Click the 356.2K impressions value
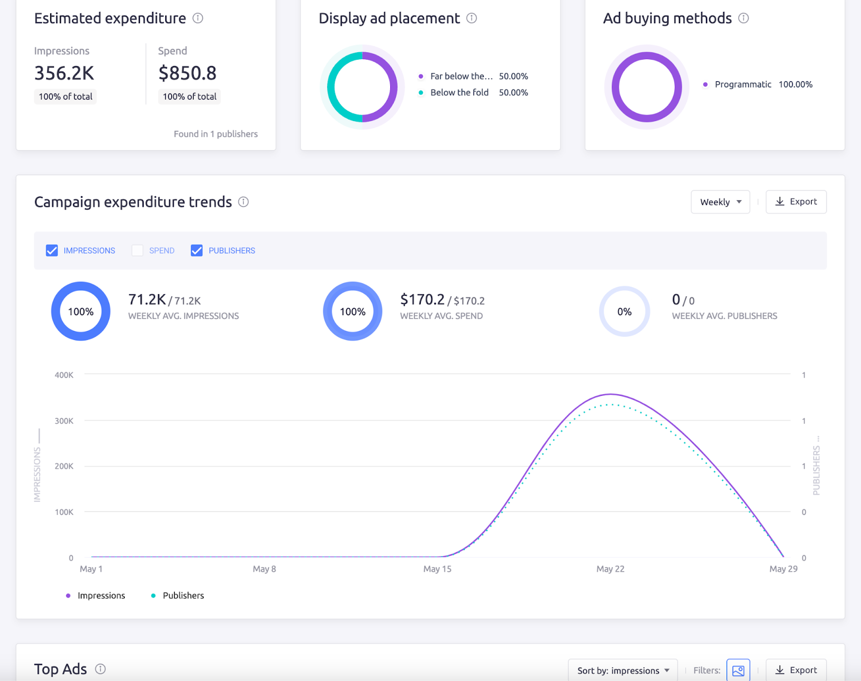This screenshot has height=681, width=861. (65, 73)
